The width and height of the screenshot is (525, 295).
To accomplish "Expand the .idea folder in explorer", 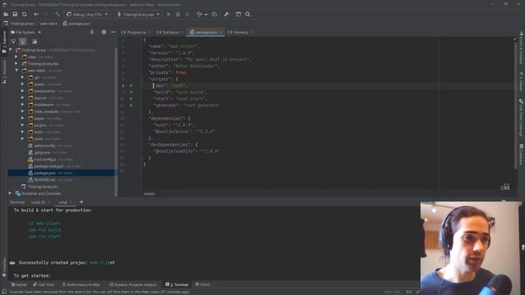I will pos(16,57).
